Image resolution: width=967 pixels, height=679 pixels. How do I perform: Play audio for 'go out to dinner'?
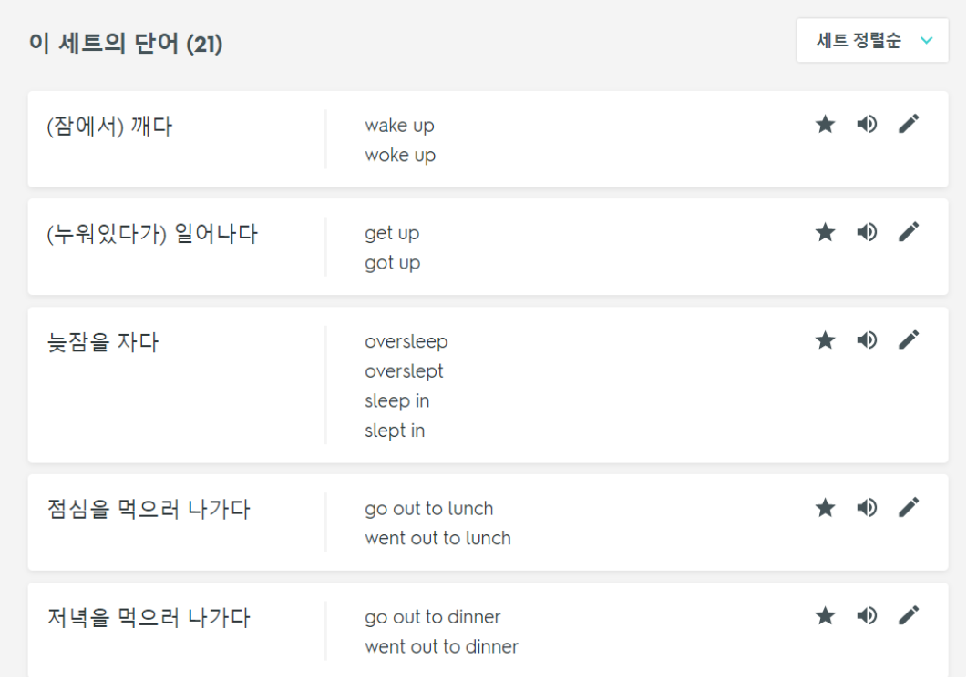(x=867, y=615)
